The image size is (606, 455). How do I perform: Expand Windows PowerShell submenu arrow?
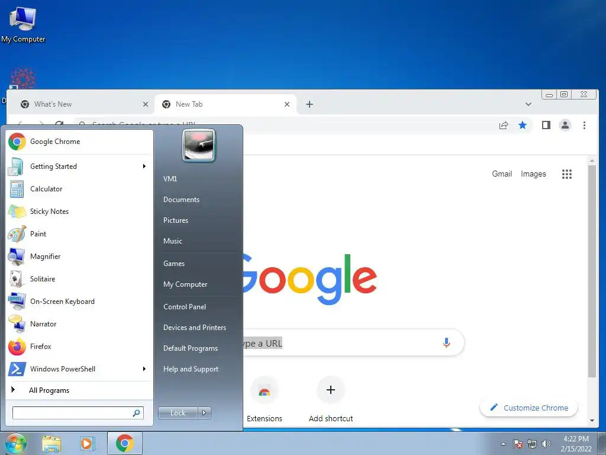pyautogui.click(x=144, y=369)
